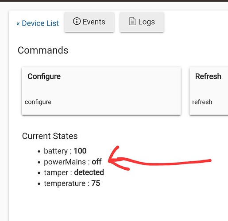Select the Refresh command card title
Viewport: 228px width, 221px height.
point(208,76)
